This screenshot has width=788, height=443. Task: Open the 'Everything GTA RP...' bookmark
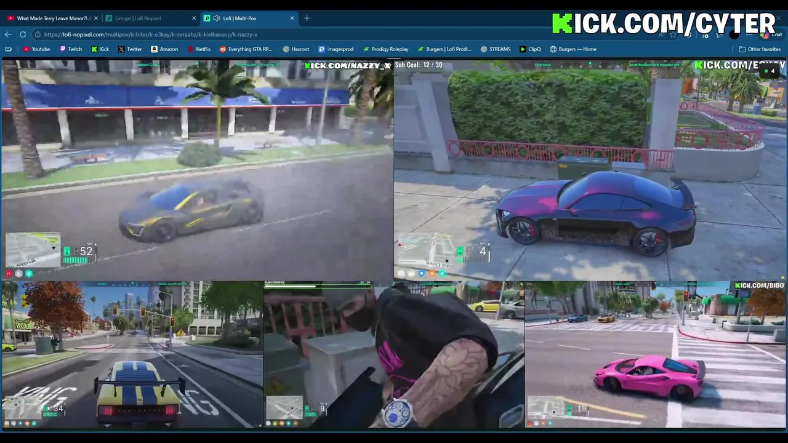(x=246, y=49)
